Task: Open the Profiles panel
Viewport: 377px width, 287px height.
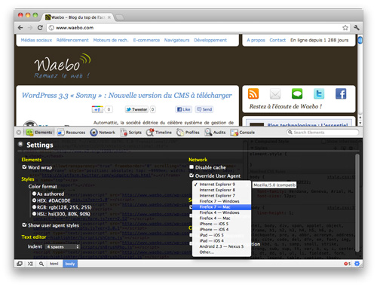Action: pos(188,133)
